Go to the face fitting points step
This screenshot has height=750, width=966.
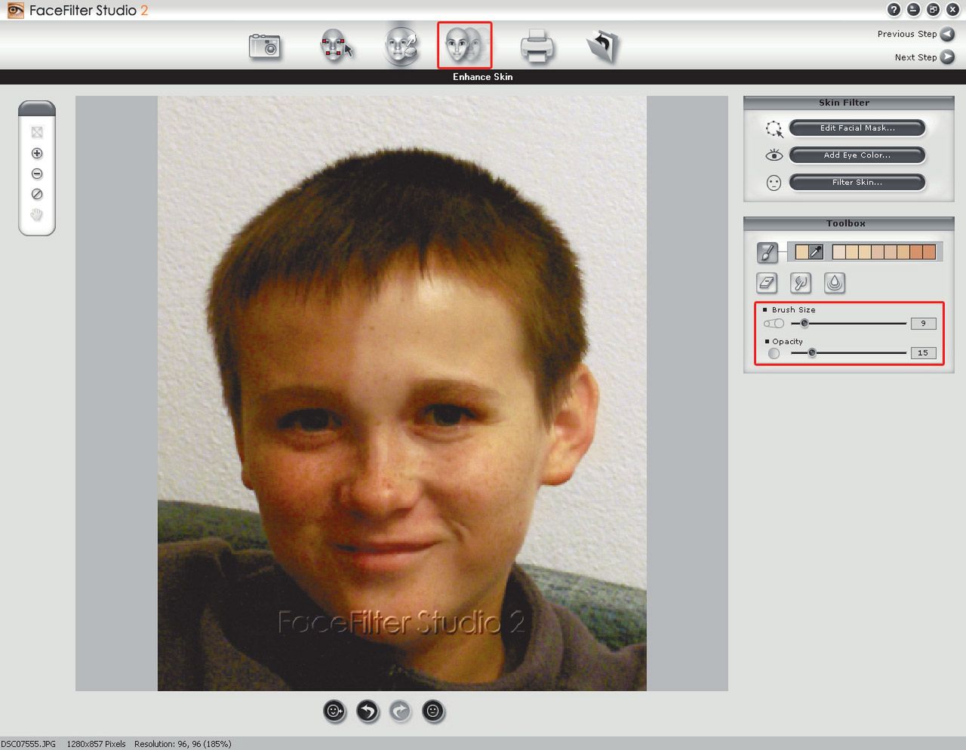[337, 45]
